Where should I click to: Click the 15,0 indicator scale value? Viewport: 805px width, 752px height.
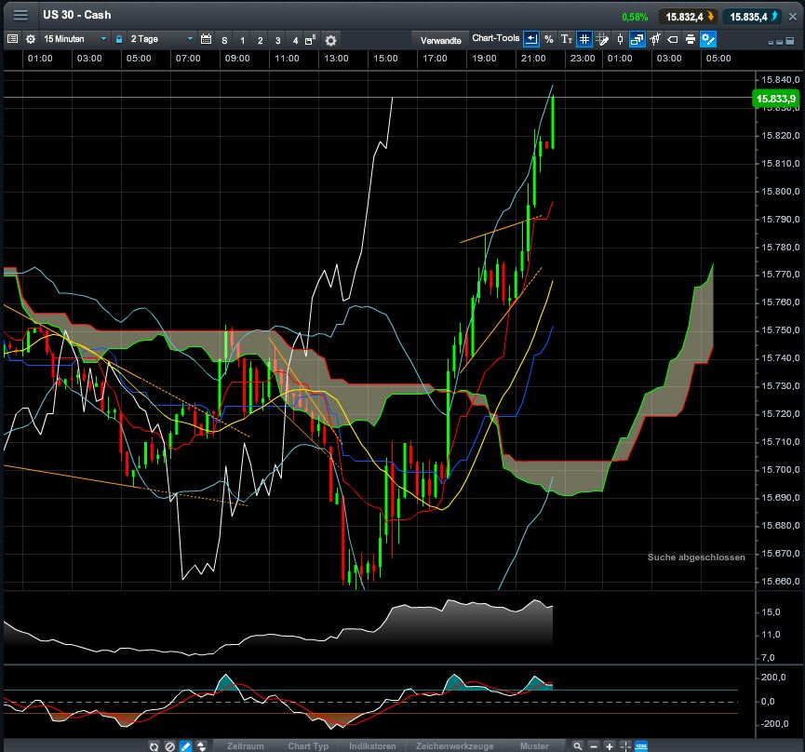770,611
